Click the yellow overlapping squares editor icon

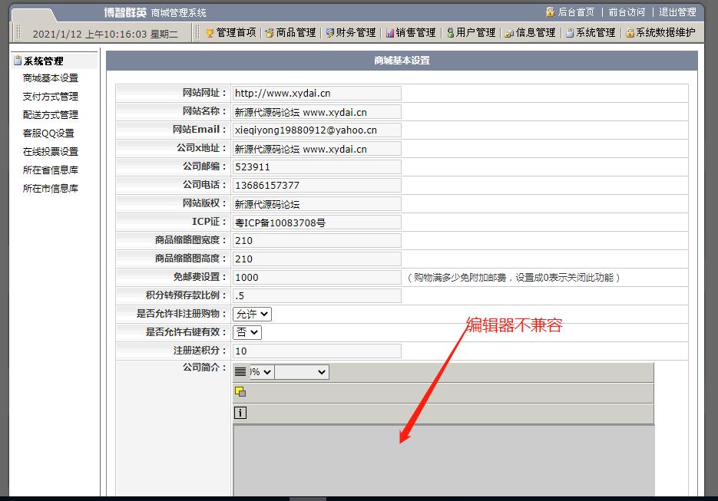tap(240, 392)
